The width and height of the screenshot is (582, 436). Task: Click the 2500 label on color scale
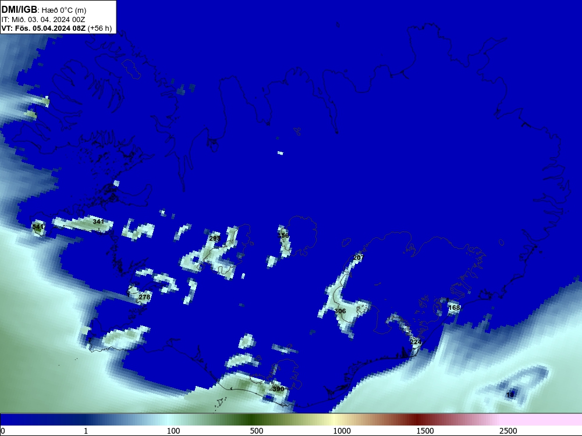(x=508, y=431)
